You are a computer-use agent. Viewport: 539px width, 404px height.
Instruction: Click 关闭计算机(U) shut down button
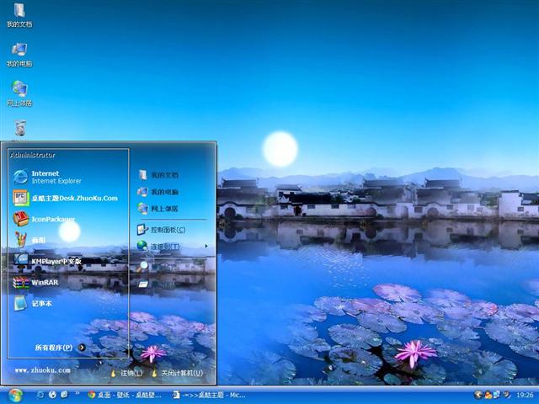178,373
